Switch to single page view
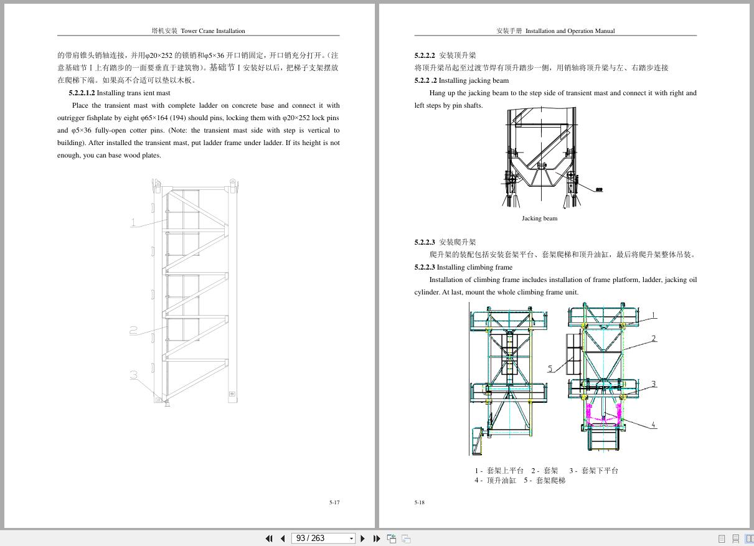Image resolution: width=754 pixels, height=546 pixels. [722, 539]
